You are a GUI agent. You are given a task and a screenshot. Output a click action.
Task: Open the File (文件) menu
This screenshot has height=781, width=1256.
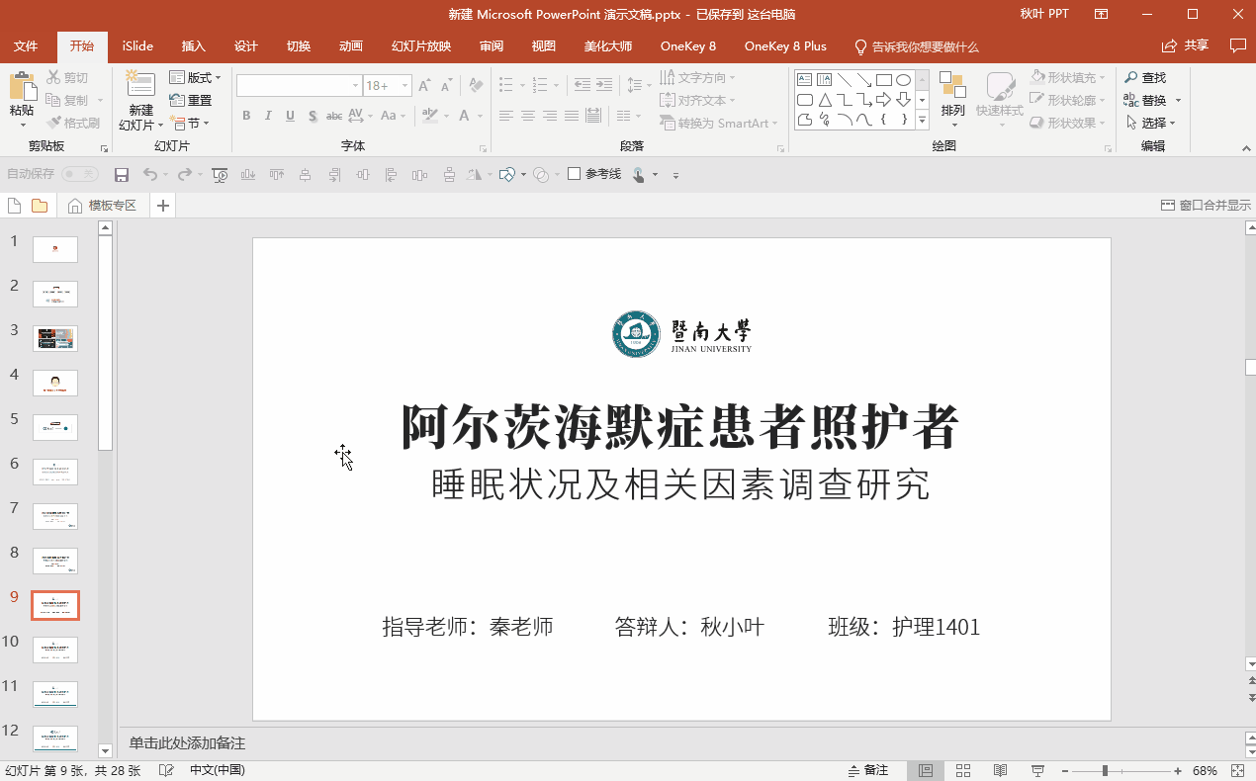[26, 46]
